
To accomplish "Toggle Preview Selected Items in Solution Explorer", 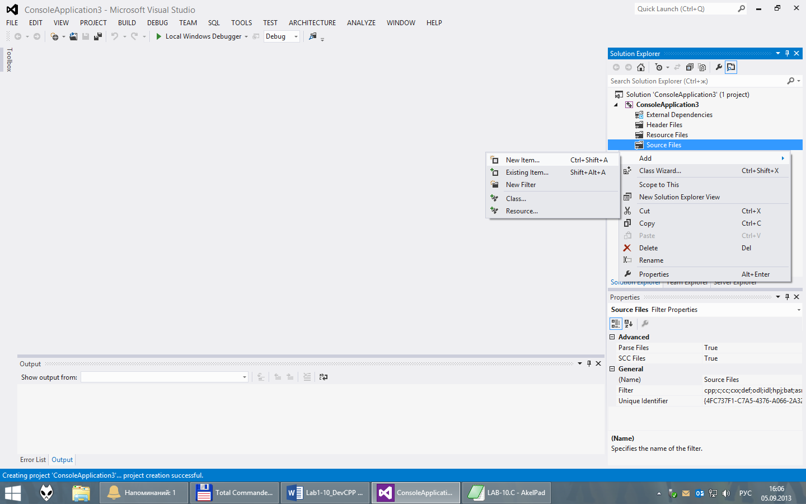I will pyautogui.click(x=731, y=67).
